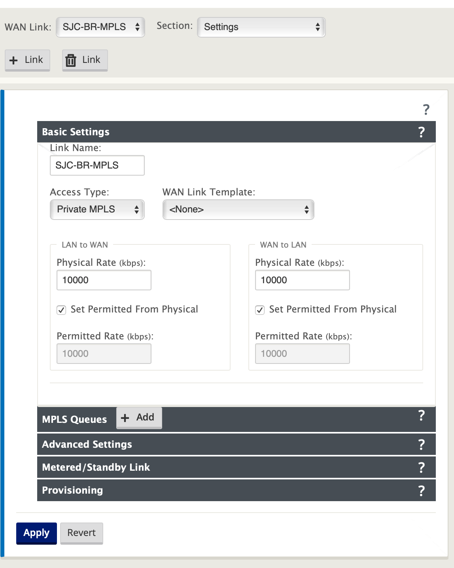This screenshot has width=454, height=568.
Task: Click the Apply button
Action: 36,533
